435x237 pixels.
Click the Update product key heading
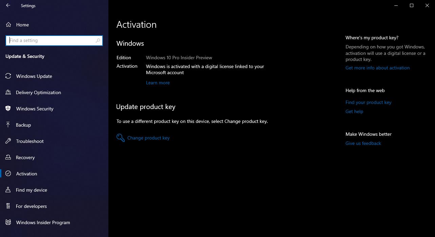pyautogui.click(x=146, y=107)
